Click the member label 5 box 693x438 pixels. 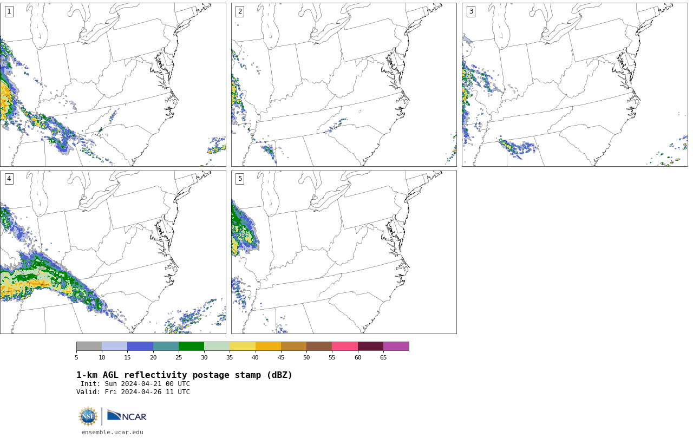(240, 179)
